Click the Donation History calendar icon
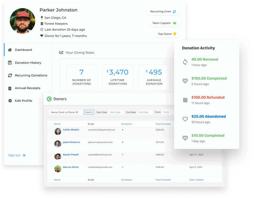Screen dimensions: 254x198 click(x=10, y=63)
